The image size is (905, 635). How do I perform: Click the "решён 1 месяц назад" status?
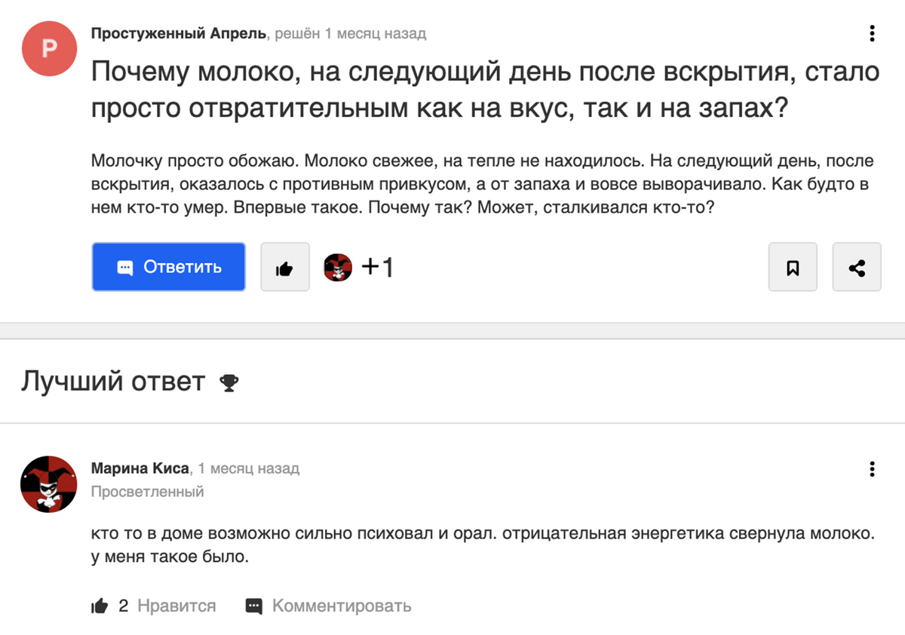coord(350,34)
